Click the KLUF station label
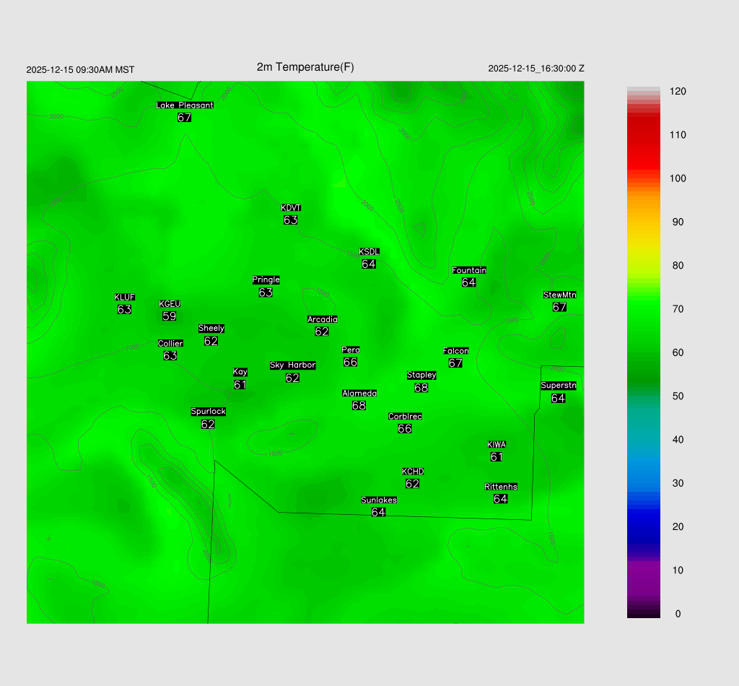This screenshot has height=686, width=739. click(125, 298)
